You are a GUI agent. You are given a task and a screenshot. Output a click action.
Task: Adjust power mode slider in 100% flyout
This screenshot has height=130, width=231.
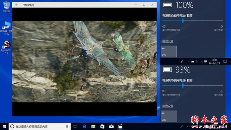coord(183,21)
